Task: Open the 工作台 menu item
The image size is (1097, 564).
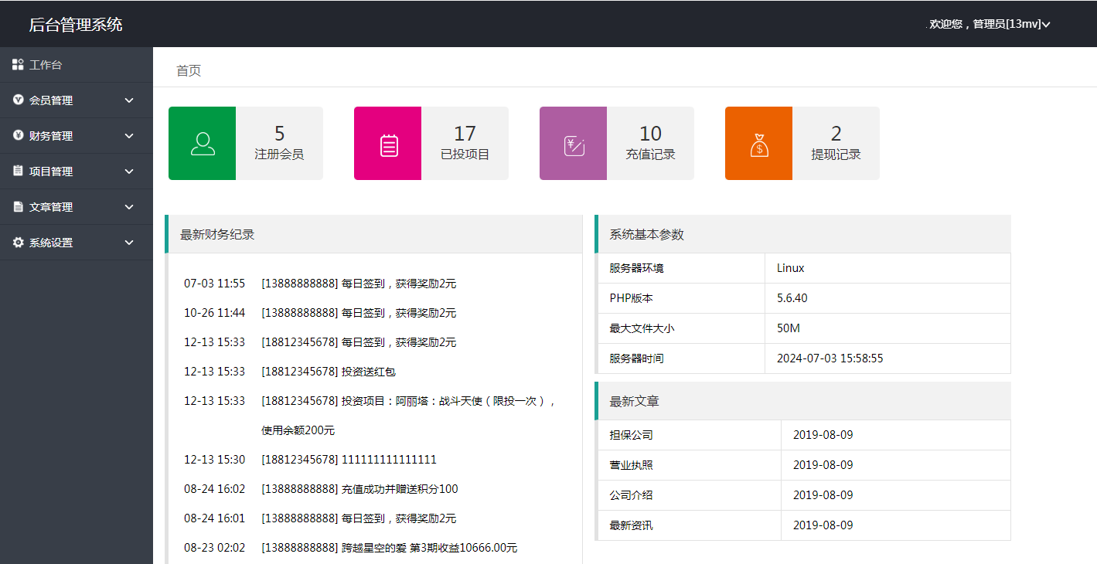Action: (x=46, y=65)
